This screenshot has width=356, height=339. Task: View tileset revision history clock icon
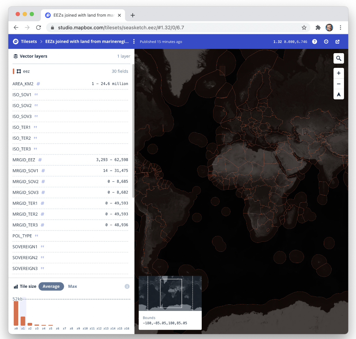(x=326, y=41)
